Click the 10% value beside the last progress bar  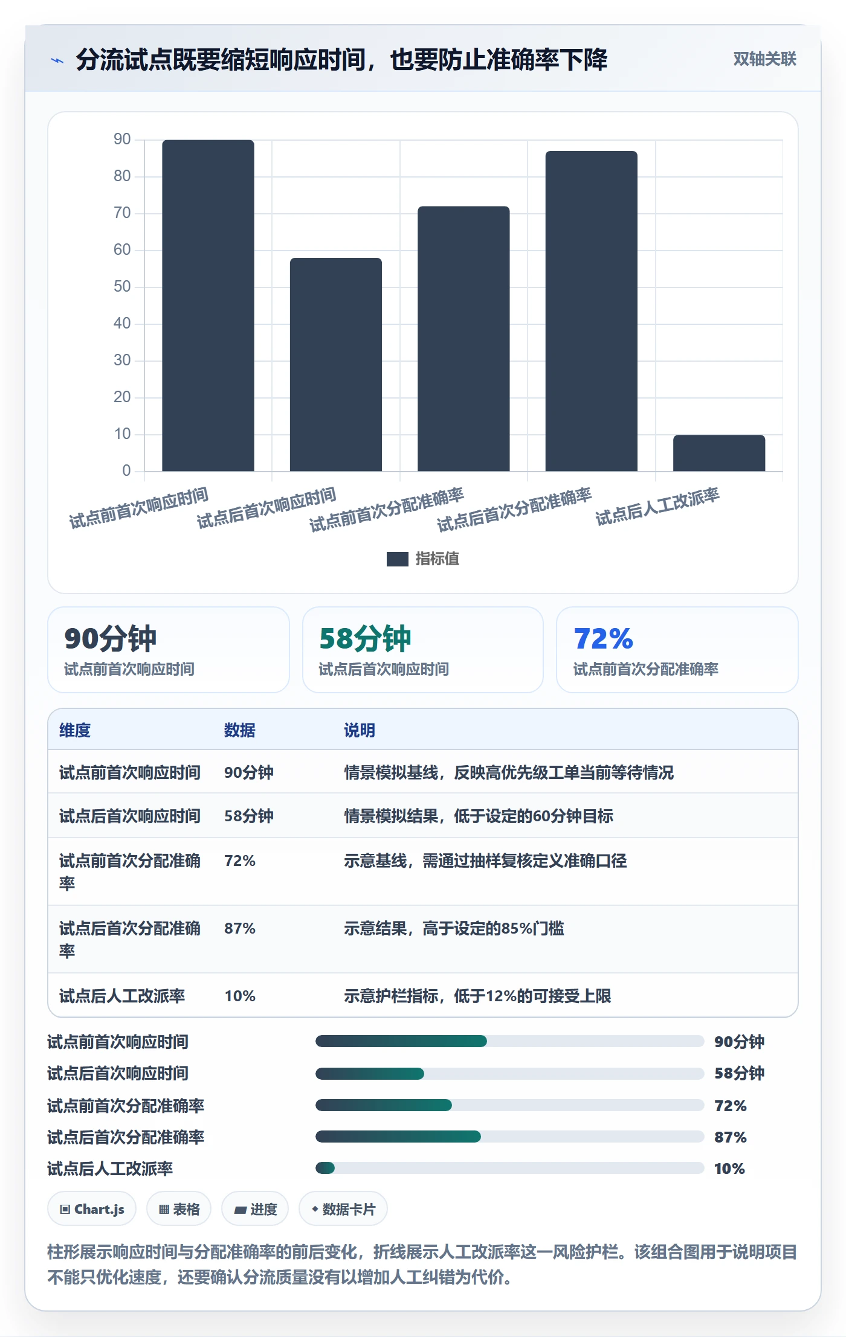(729, 1169)
